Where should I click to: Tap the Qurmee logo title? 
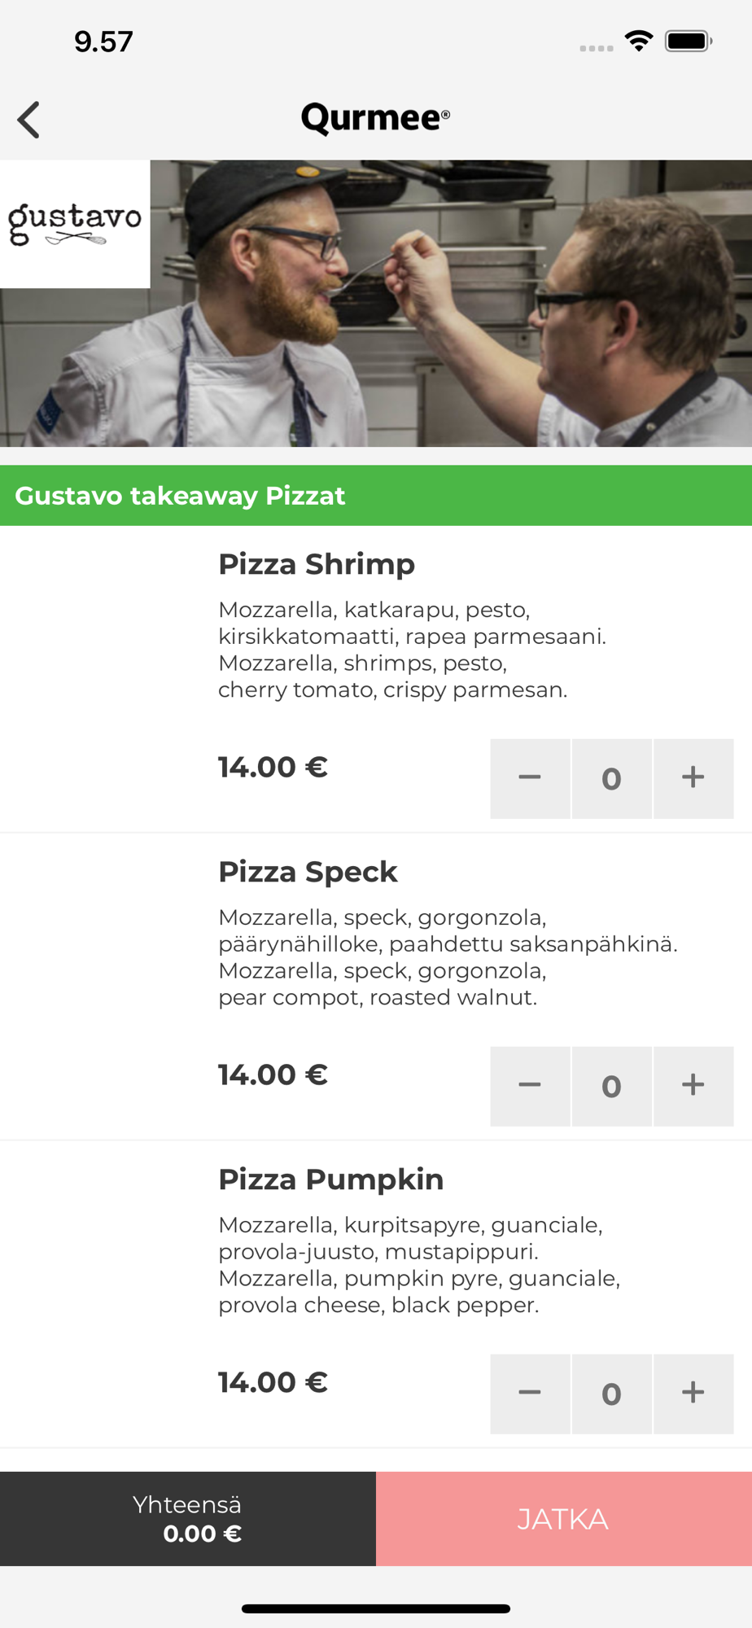[375, 118]
